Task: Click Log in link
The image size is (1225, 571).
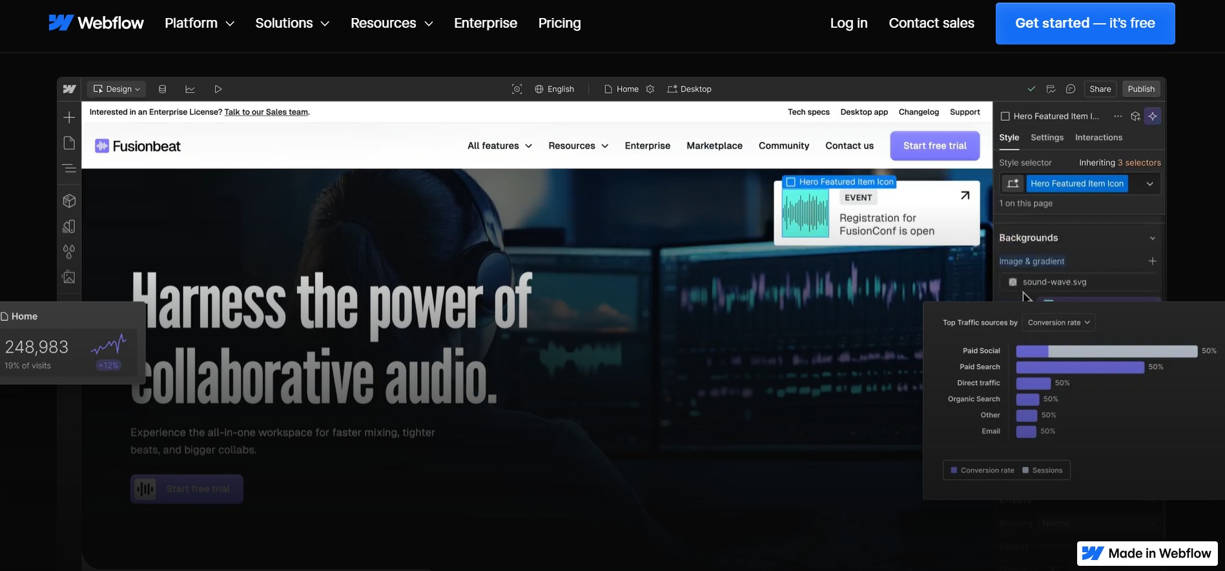Action: tap(849, 23)
